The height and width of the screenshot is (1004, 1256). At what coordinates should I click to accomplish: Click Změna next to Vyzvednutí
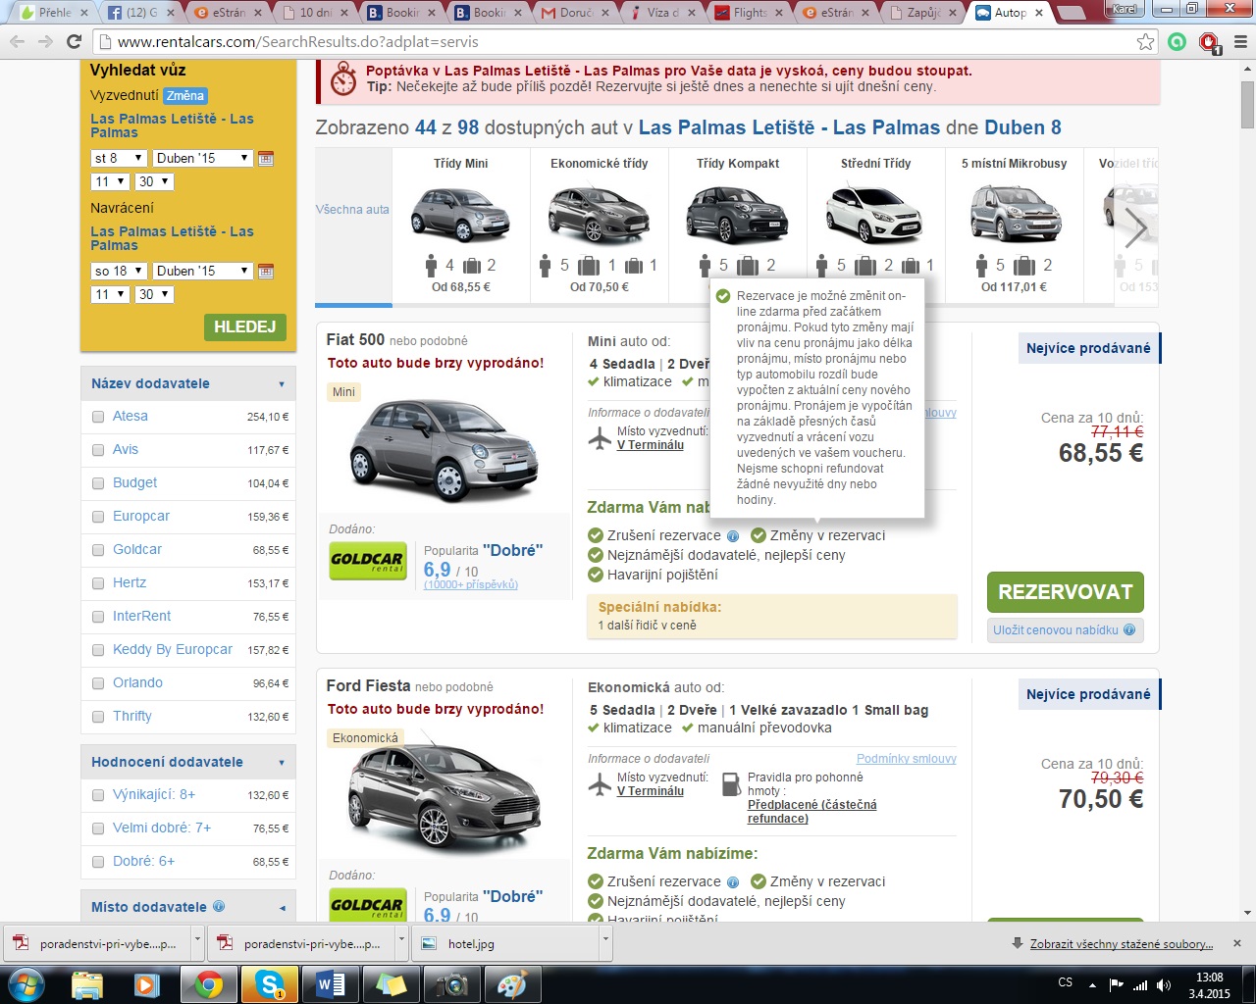(x=185, y=96)
